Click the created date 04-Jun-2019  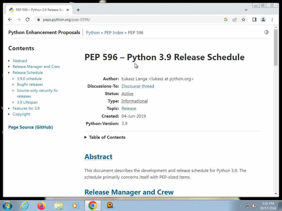click(x=134, y=116)
